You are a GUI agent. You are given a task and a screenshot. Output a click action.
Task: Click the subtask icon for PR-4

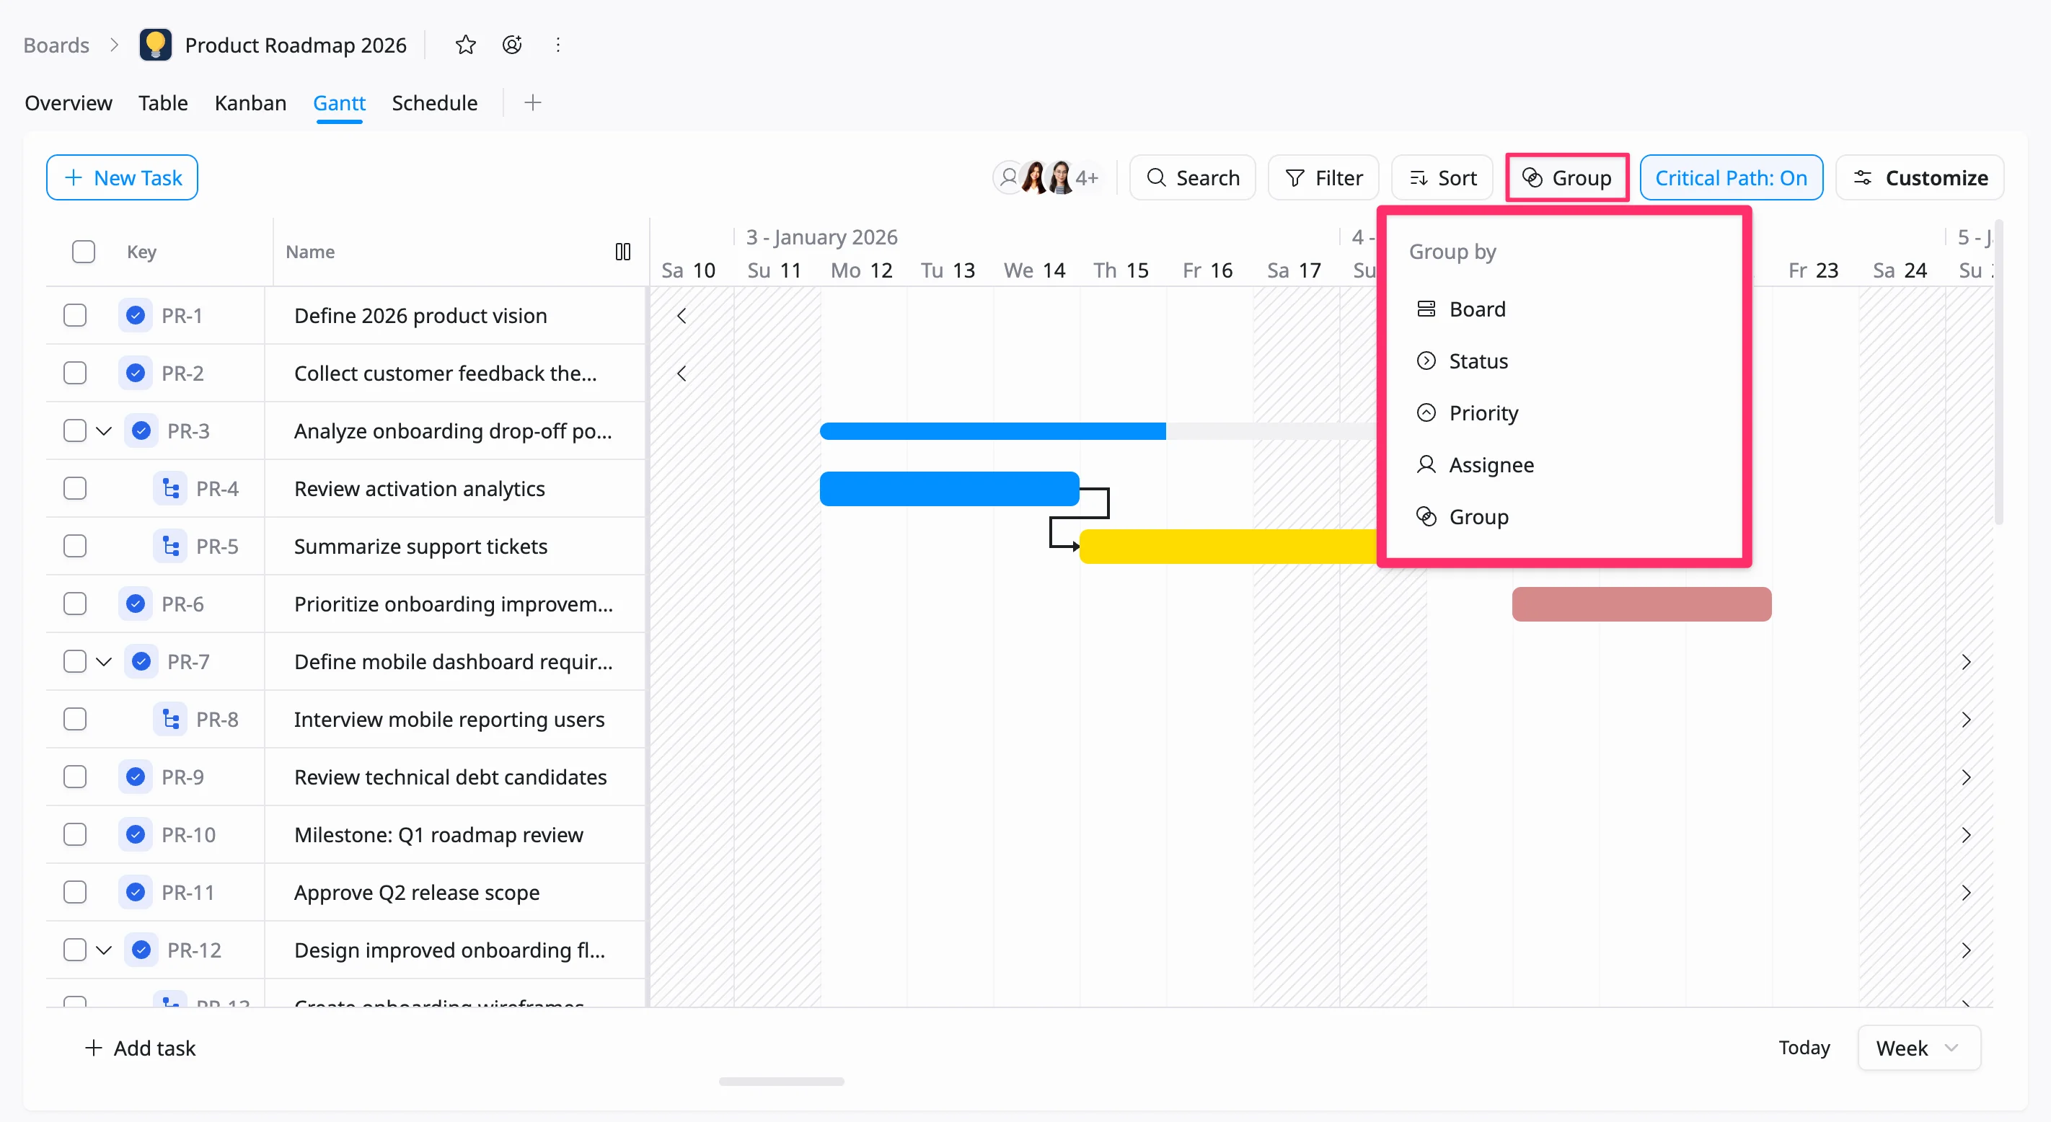pos(170,488)
